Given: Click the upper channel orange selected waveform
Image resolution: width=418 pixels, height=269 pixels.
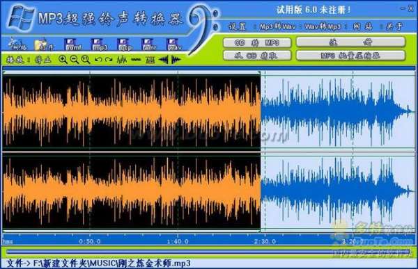Looking at the screenshot, I should (x=132, y=111).
